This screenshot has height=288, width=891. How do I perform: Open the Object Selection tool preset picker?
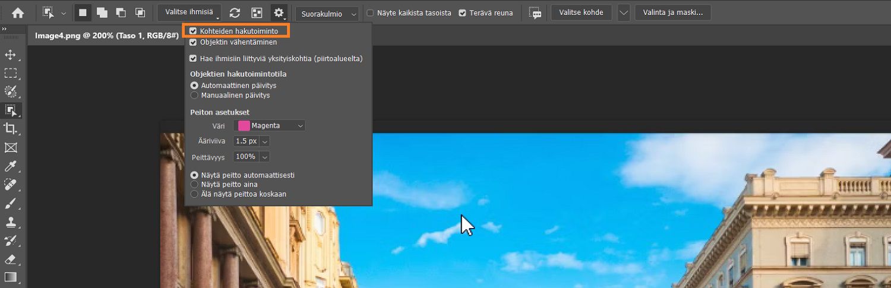click(64, 13)
